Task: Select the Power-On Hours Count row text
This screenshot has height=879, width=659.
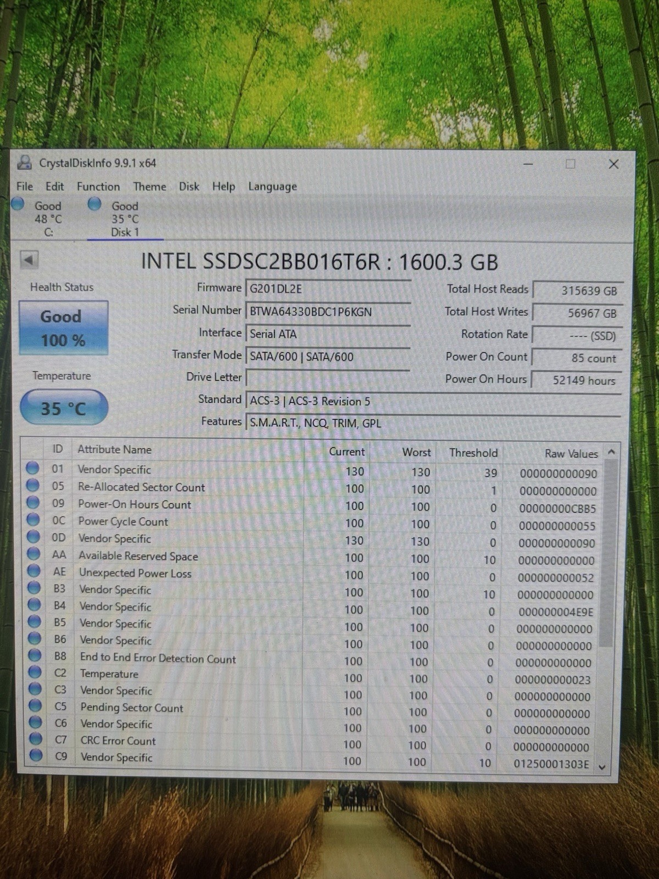Action: pyautogui.click(x=135, y=504)
